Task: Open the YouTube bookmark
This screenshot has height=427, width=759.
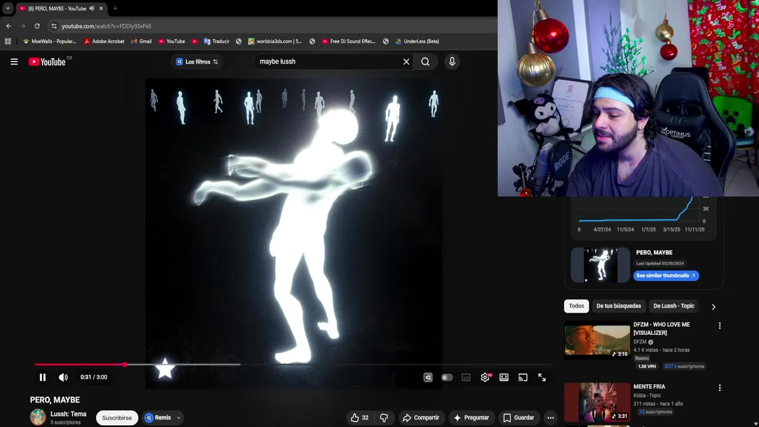Action: [x=171, y=42]
